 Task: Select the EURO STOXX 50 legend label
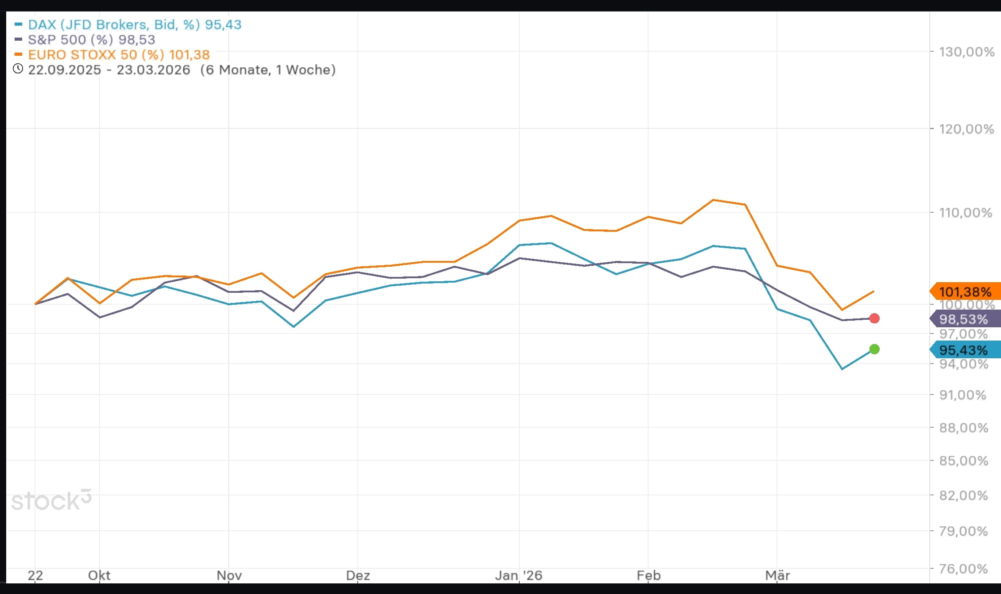119,54
